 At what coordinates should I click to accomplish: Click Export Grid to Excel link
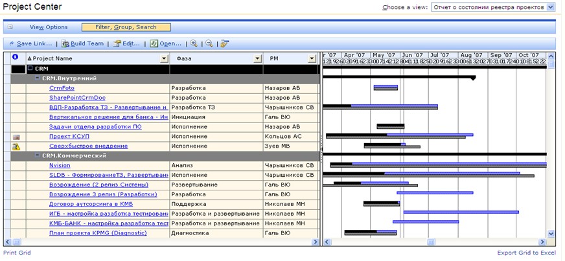point(526,253)
